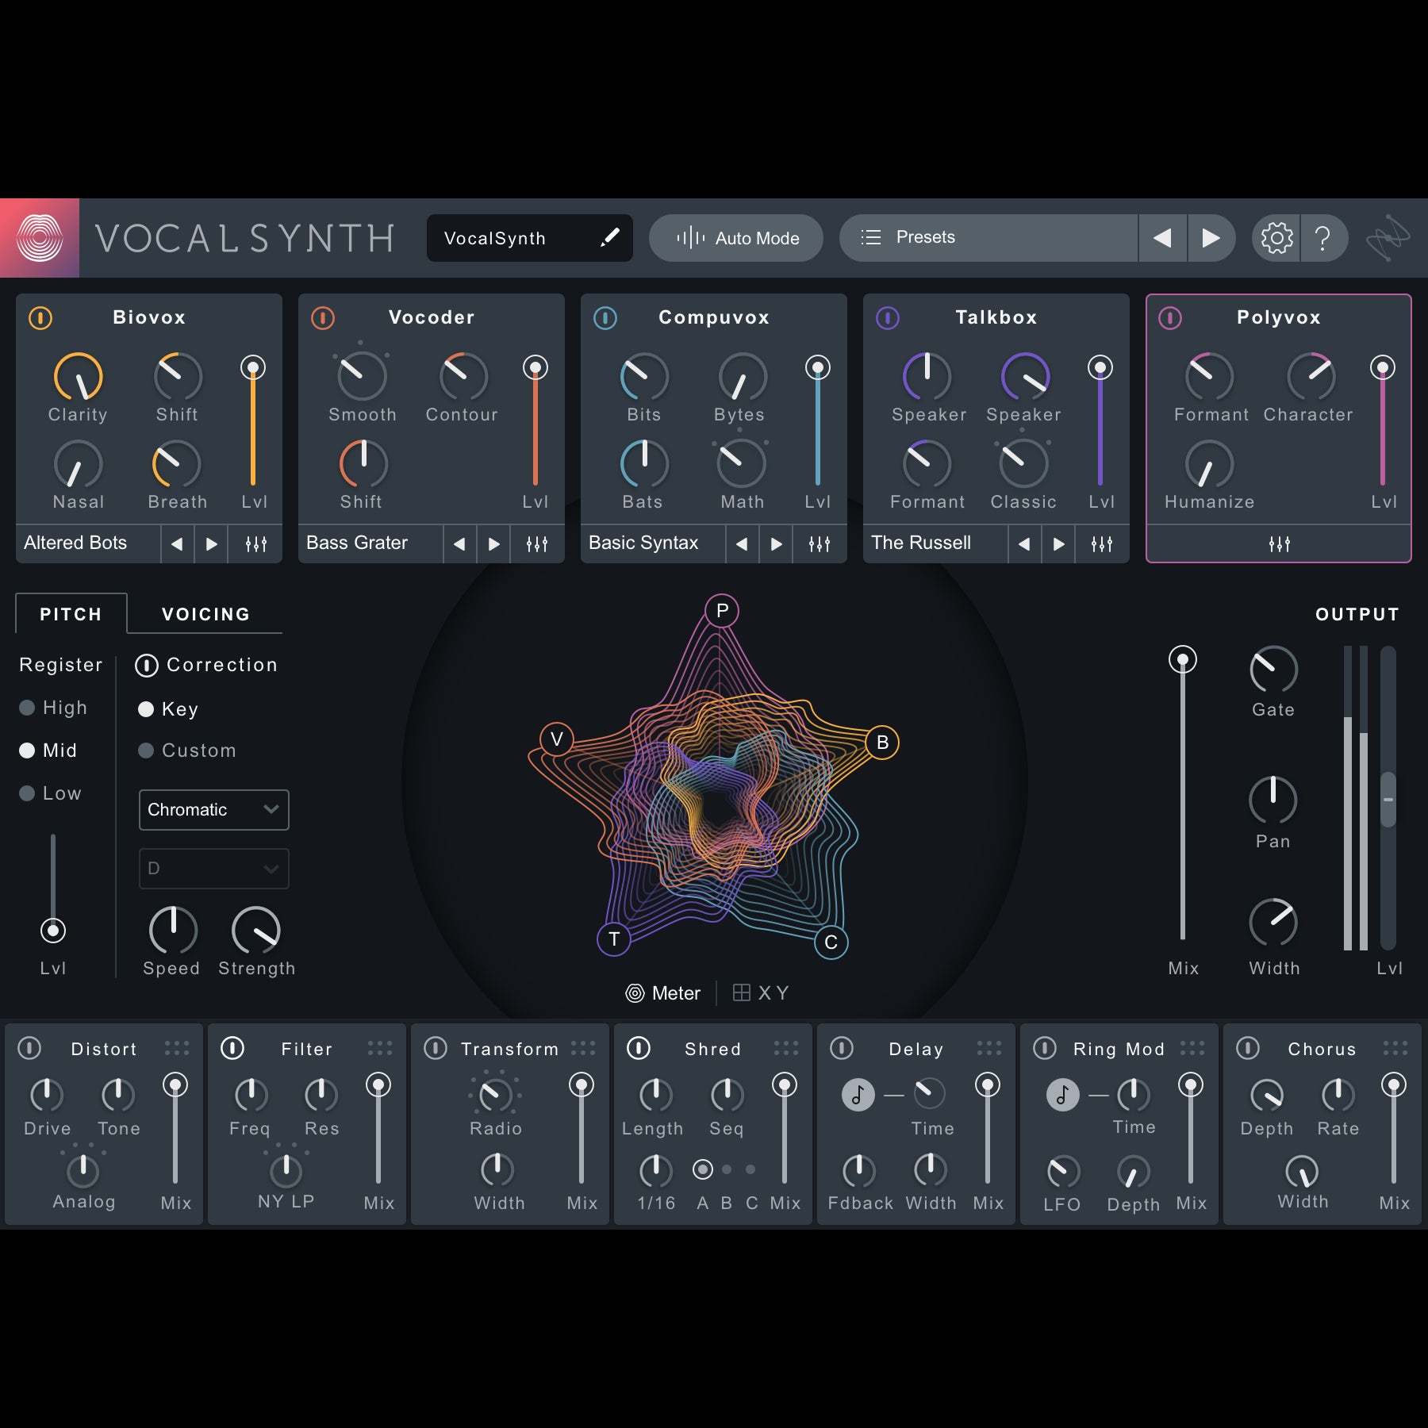Toggle the Shred effect power button
This screenshot has width=1428, height=1428.
[x=639, y=1048]
